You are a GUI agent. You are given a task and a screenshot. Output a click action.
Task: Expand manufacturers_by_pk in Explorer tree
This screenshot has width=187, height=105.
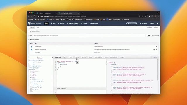point(29,62)
